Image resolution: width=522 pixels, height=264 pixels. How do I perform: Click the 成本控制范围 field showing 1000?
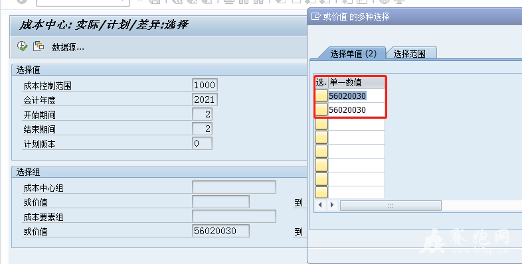[205, 85]
